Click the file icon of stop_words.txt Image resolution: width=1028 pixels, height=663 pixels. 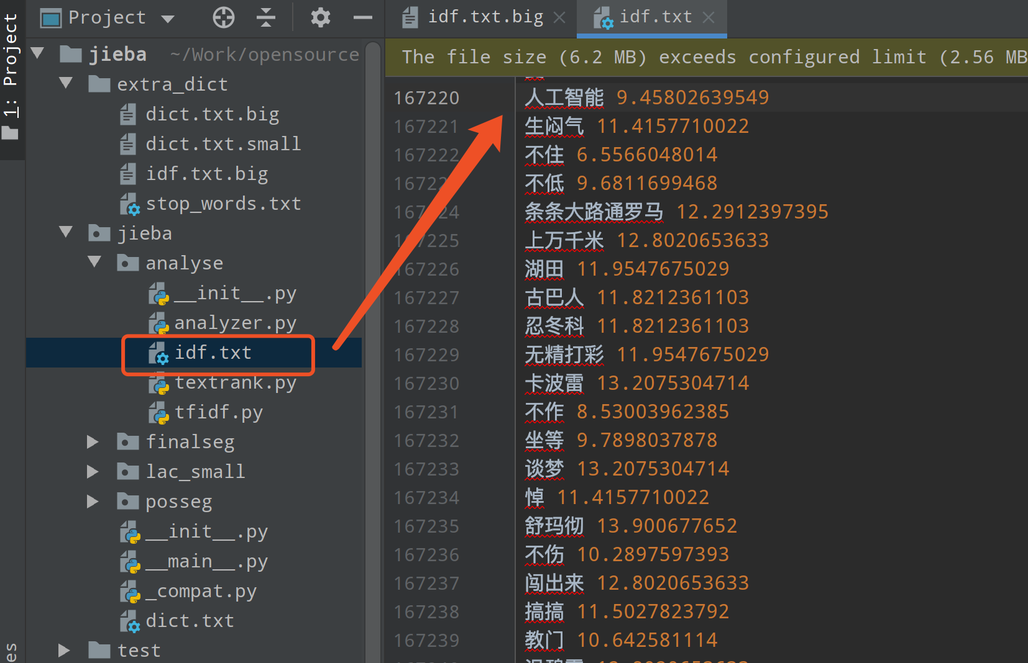tap(130, 204)
